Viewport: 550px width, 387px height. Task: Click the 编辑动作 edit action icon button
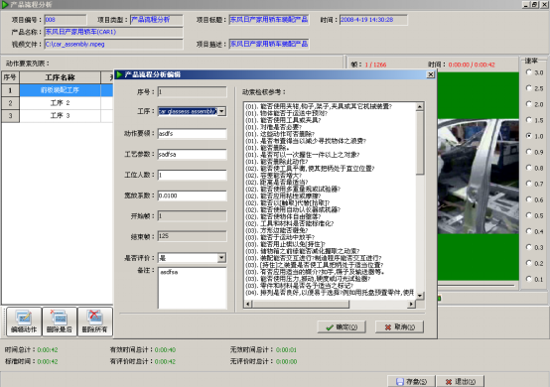click(24, 322)
